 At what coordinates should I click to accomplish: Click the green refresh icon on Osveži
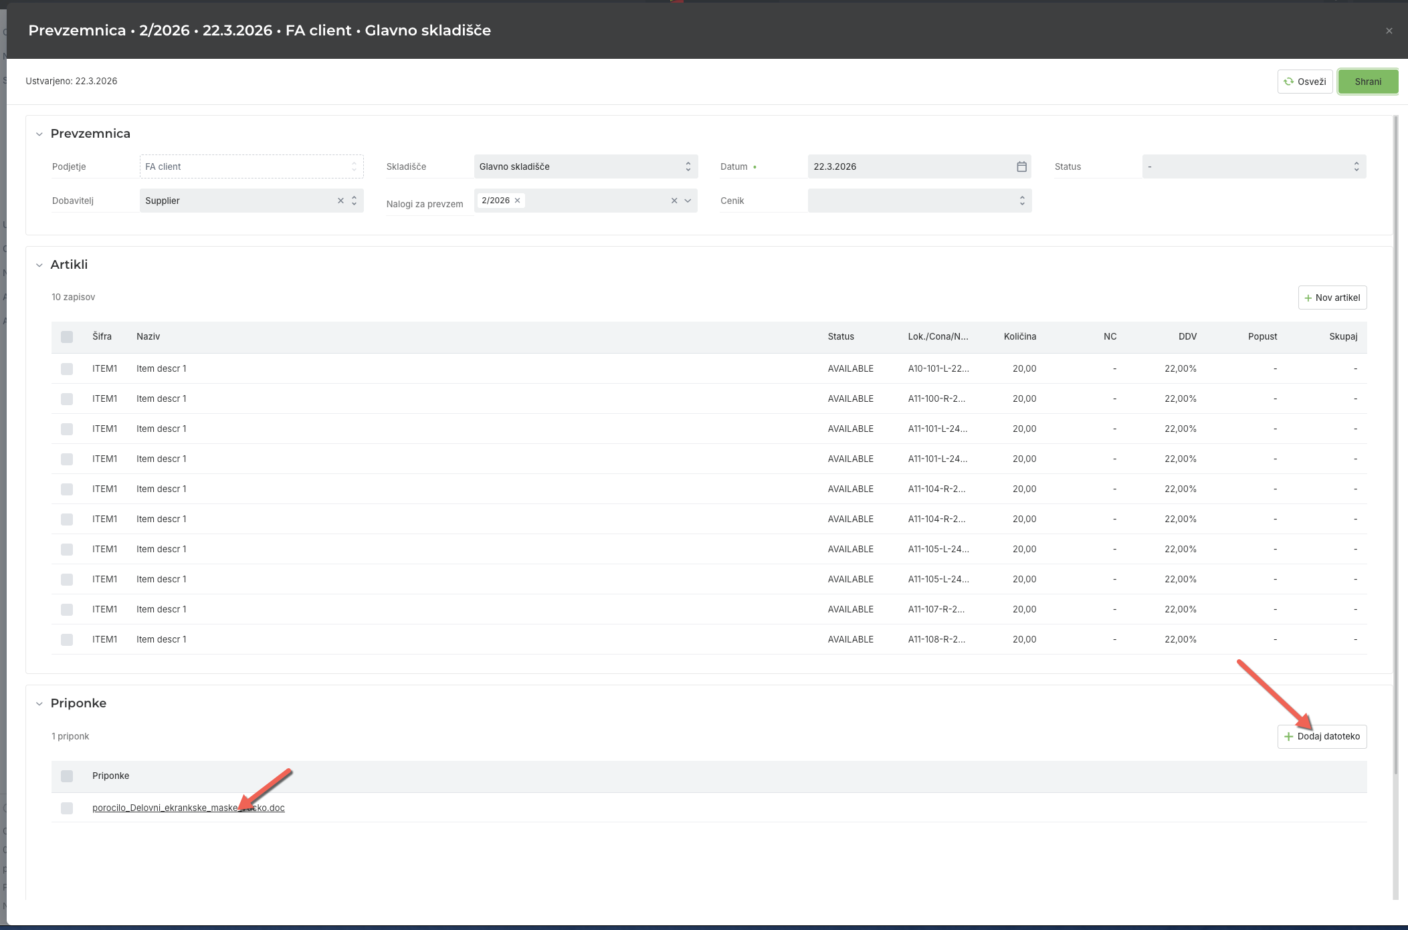1288,82
